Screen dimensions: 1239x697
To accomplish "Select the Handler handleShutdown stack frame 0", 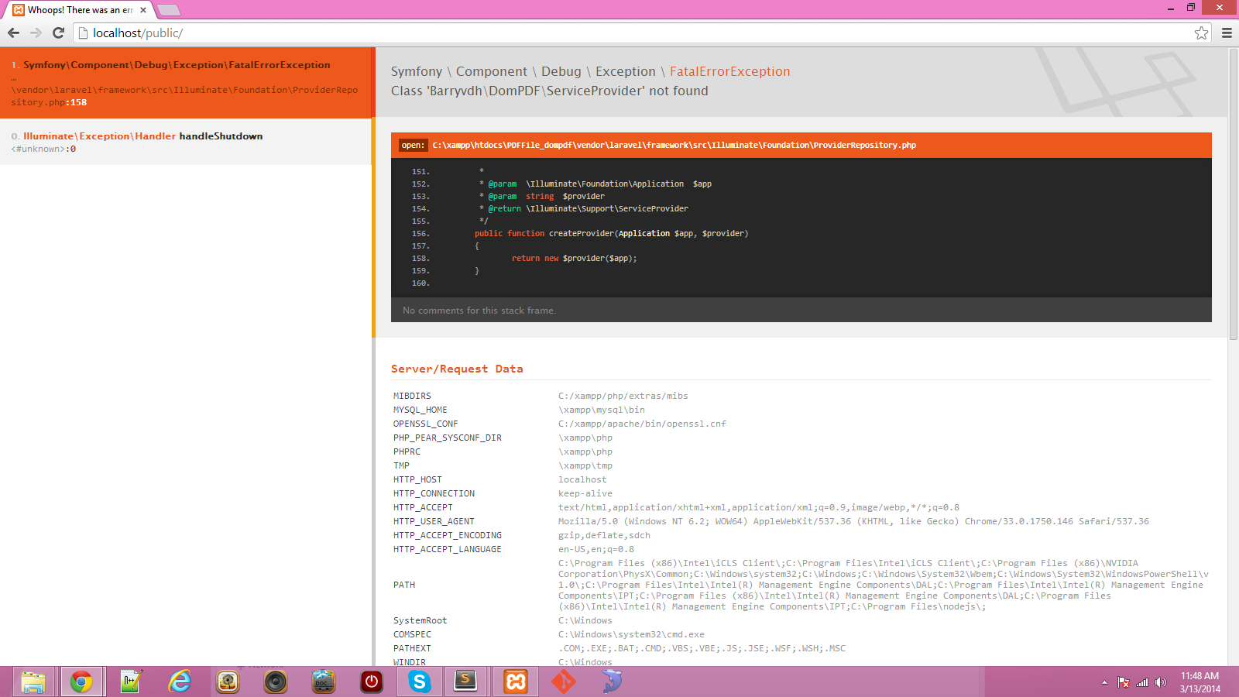I will pyautogui.click(x=186, y=142).
